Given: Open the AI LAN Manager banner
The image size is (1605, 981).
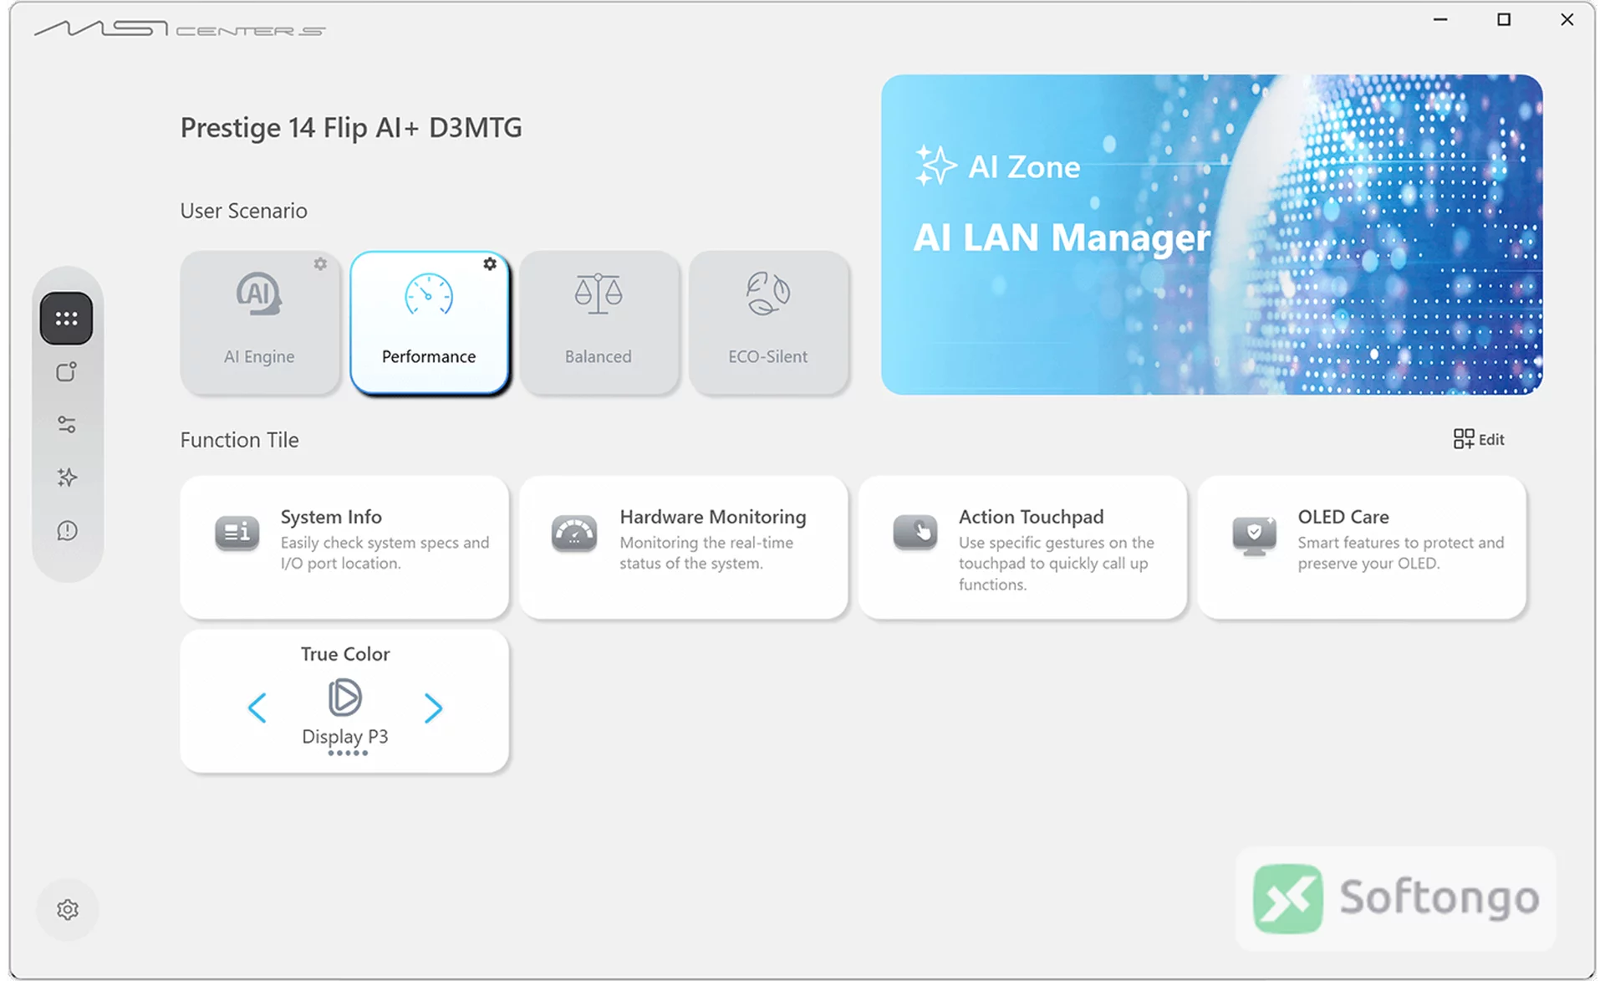Looking at the screenshot, I should click(x=1211, y=234).
